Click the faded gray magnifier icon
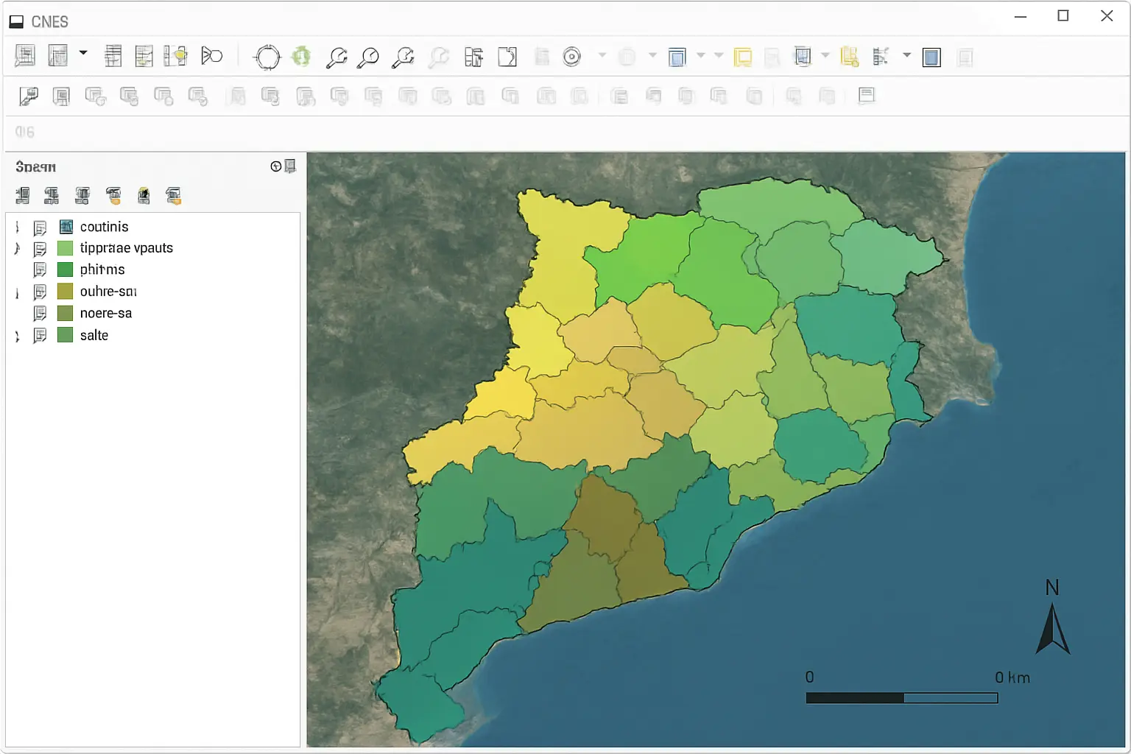Screen dimensions: 1131x754 pos(439,57)
